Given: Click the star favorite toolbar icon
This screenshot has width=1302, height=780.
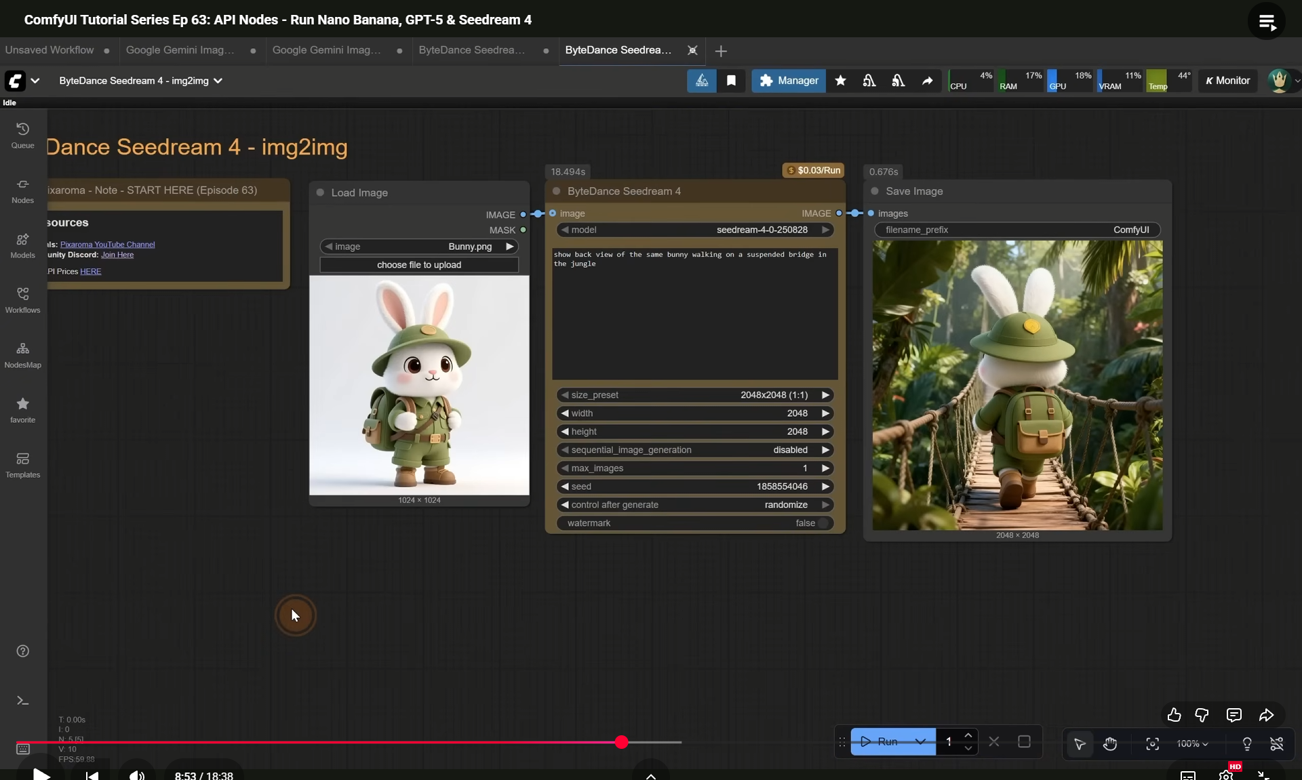Looking at the screenshot, I should tap(840, 81).
